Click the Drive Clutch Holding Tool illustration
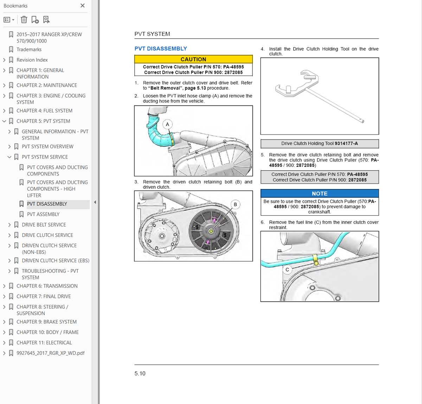 [x=320, y=96]
